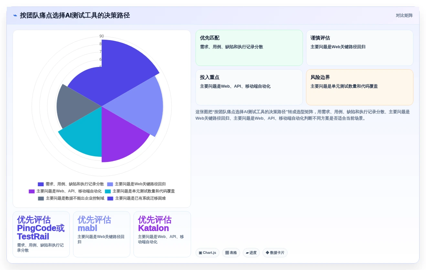Click text 主要问题是Web、API、移动端自动化 in 投入重点 card
The height and width of the screenshot is (270, 426).
235,86
